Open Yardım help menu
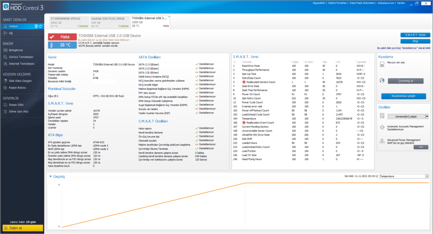 (401, 3)
